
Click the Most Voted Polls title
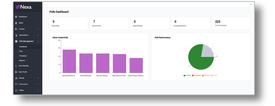(60, 38)
